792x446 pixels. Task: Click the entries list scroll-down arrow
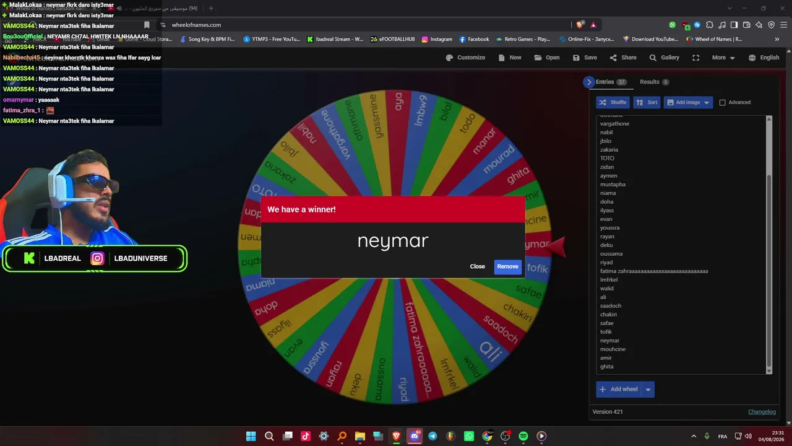(769, 371)
